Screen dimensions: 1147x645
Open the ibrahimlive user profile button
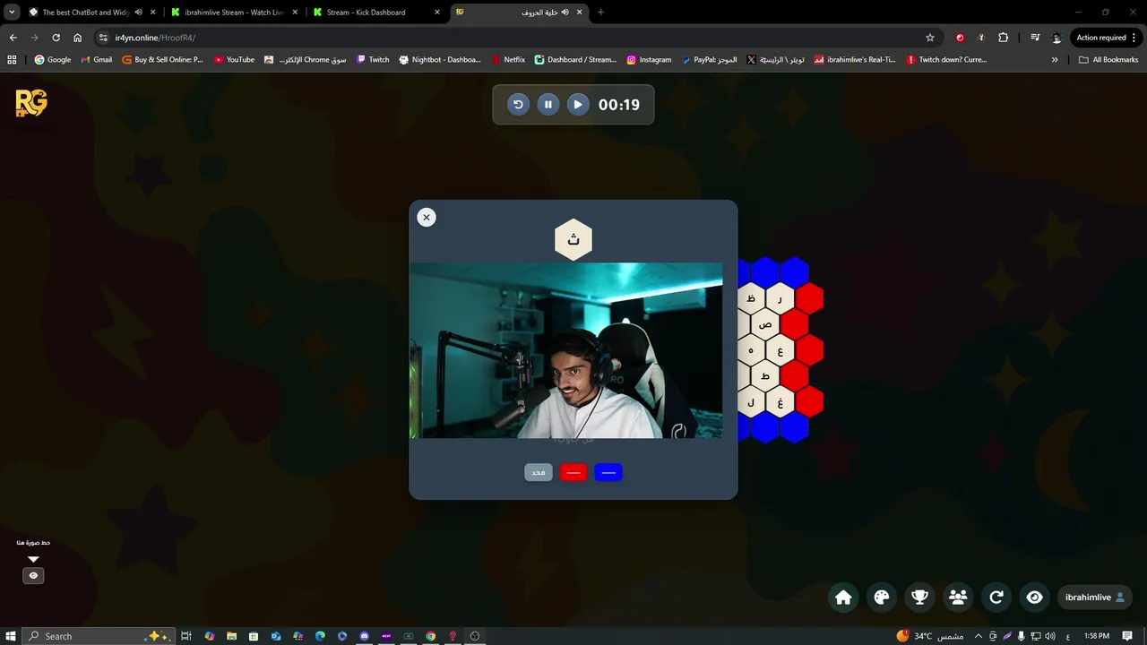click(1094, 598)
